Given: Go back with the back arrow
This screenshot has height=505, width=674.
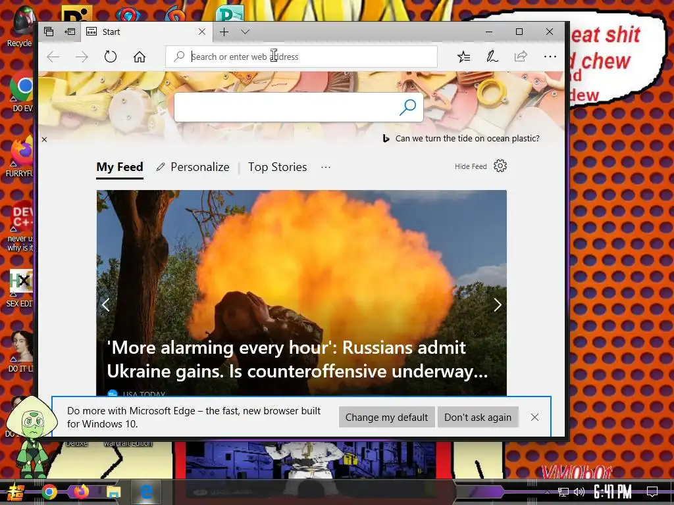Looking at the screenshot, I should pyautogui.click(x=53, y=57).
